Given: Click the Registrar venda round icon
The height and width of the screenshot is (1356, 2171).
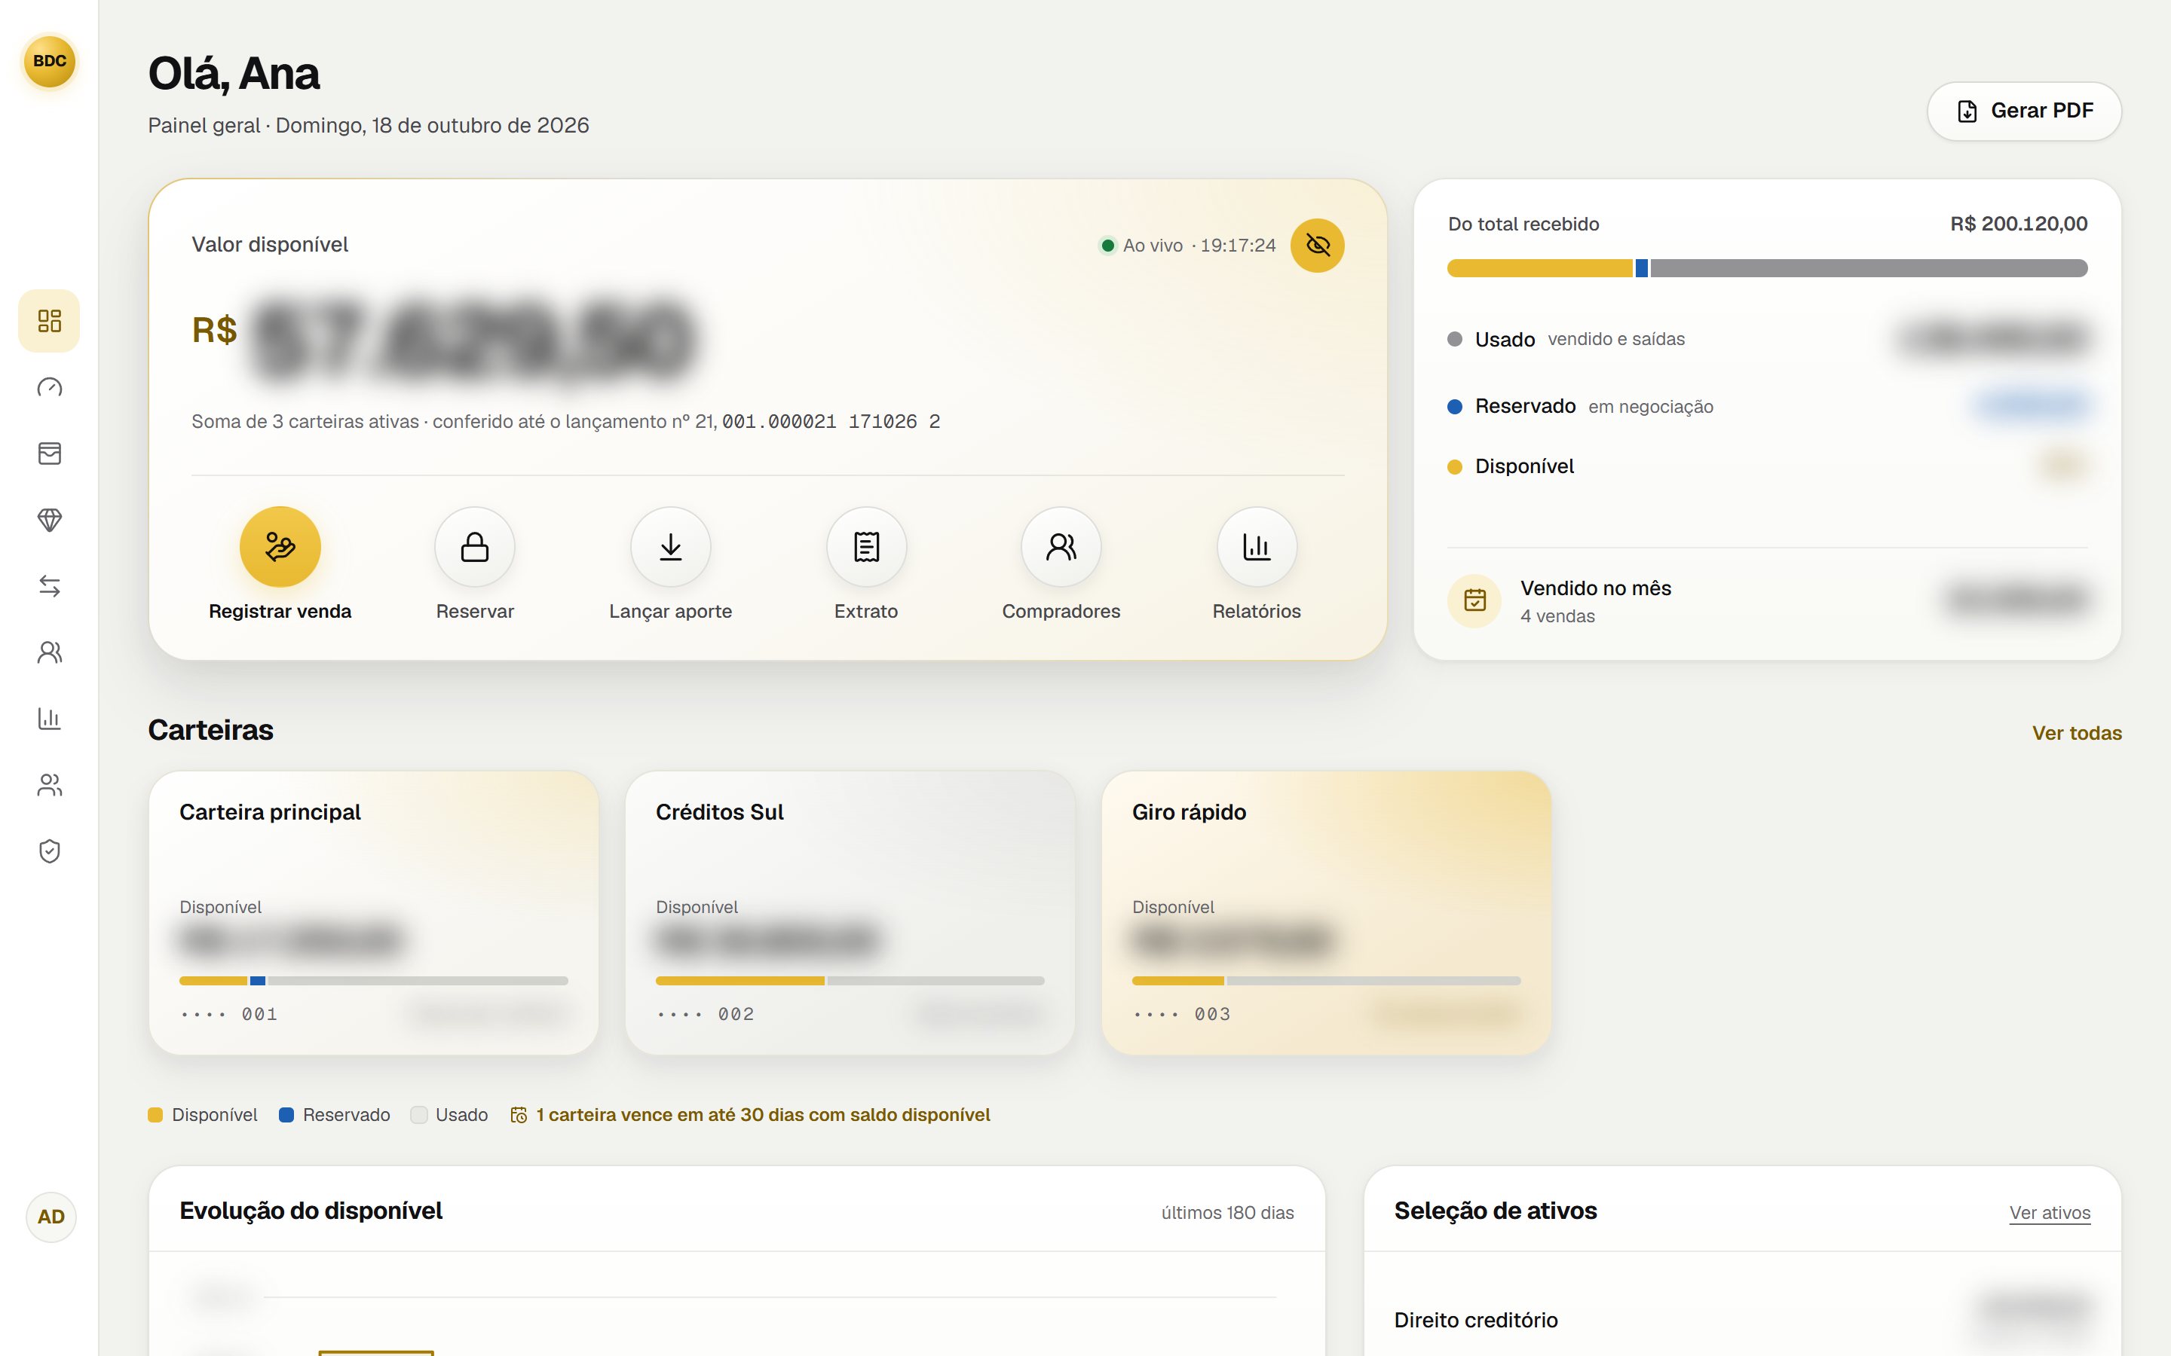Looking at the screenshot, I should [x=280, y=547].
